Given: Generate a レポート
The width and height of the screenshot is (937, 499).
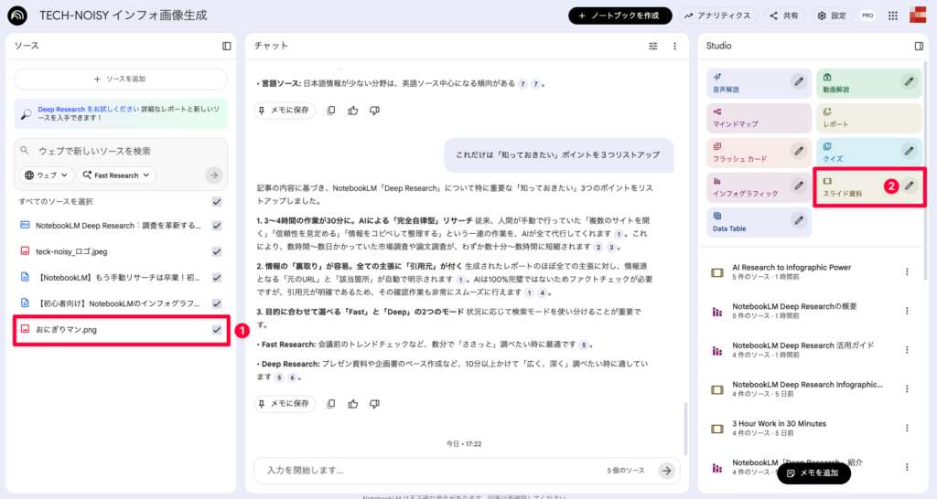Looking at the screenshot, I should [x=869, y=118].
